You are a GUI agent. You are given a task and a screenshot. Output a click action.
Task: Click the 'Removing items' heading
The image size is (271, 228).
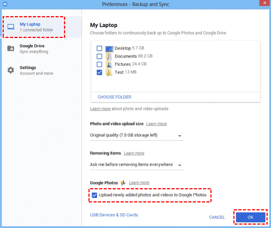pyautogui.click(x=105, y=153)
